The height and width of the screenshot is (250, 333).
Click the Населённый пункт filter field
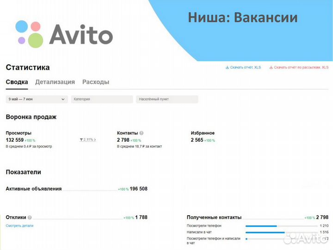click(167, 99)
